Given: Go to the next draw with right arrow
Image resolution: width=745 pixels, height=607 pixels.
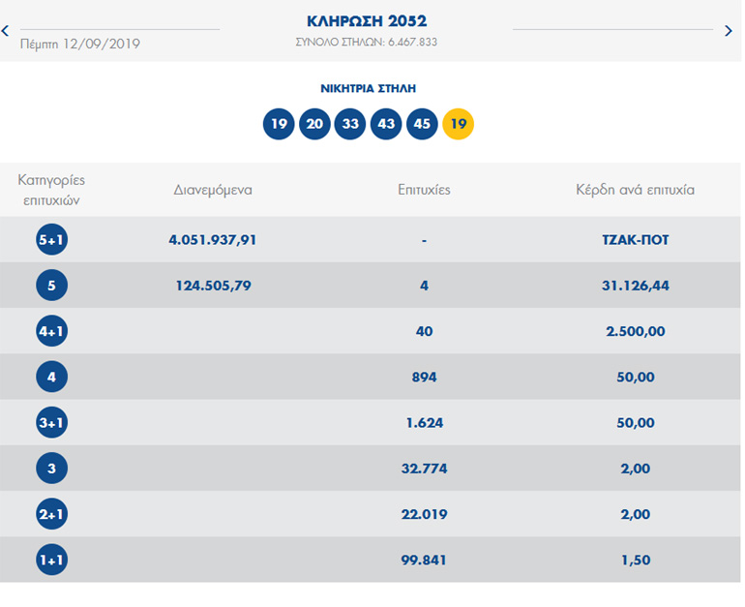Looking at the screenshot, I should [x=729, y=31].
